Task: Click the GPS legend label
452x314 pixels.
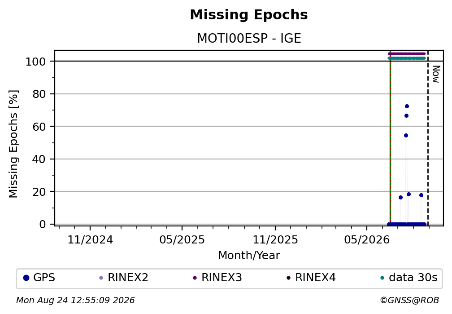Action: (44, 278)
